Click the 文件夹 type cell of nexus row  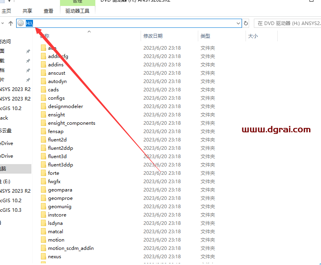coord(208,257)
